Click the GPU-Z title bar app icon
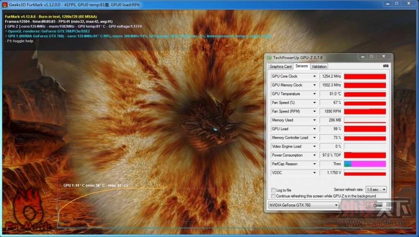 pos(269,58)
